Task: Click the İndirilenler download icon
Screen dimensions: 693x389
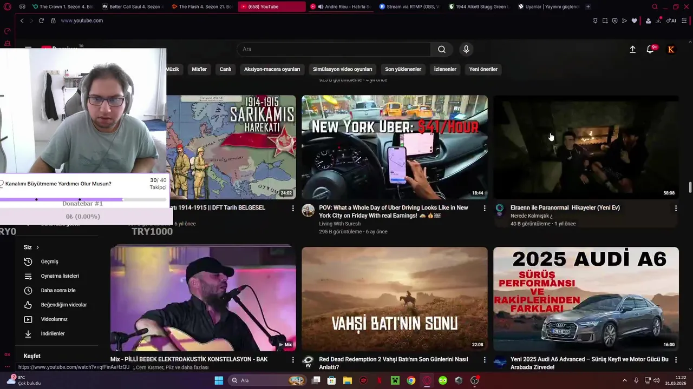Action: click(28, 334)
